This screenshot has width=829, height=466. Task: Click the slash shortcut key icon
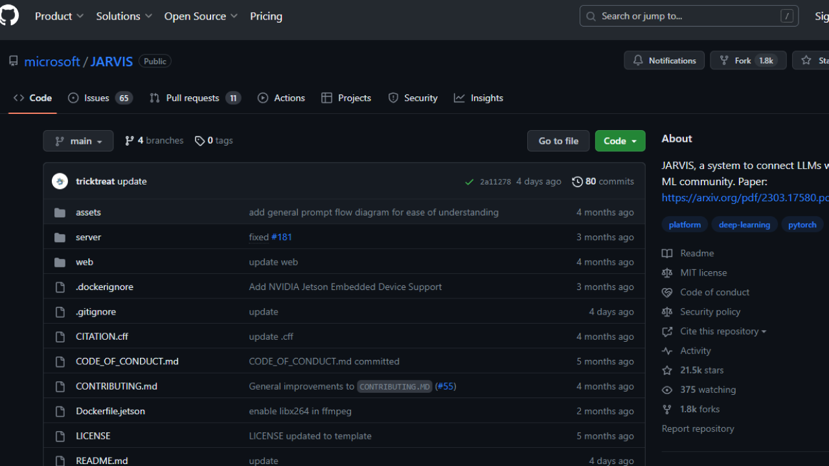787,16
